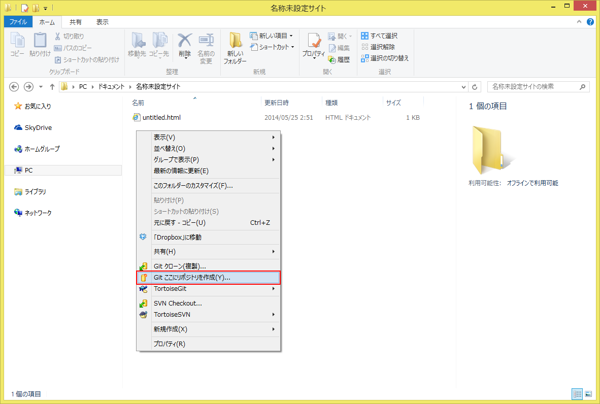Click the Delete X icon in ribbon
Image resolution: width=600 pixels, height=404 pixels.
(185, 41)
